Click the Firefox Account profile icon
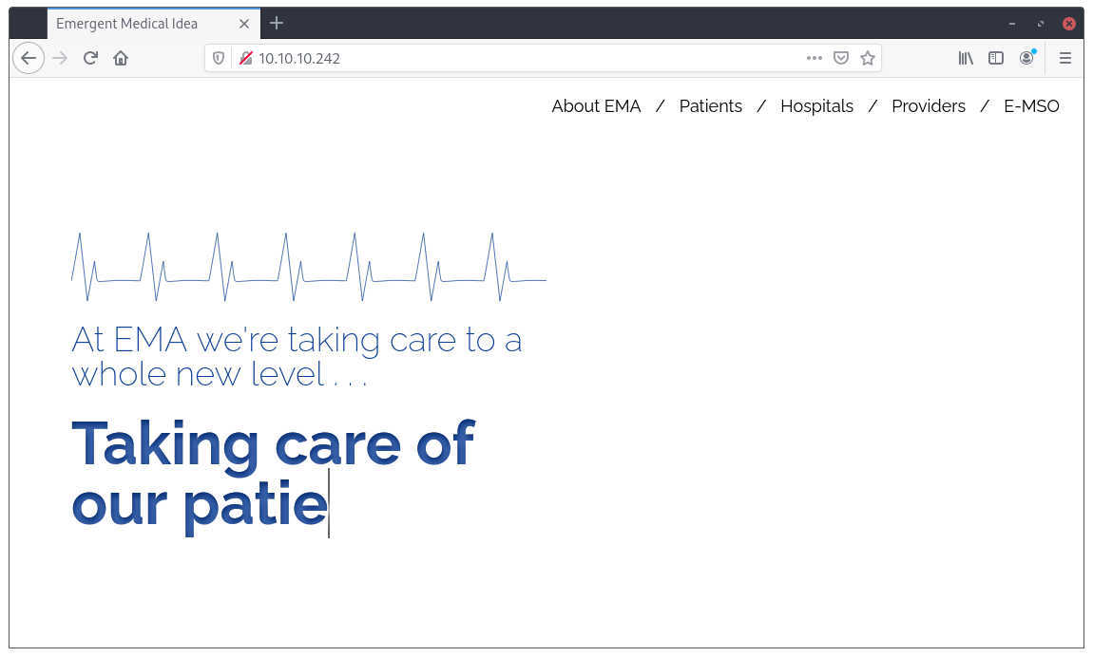 coord(1026,58)
